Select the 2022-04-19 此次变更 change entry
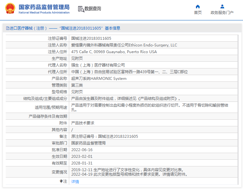 click(129, 174)
